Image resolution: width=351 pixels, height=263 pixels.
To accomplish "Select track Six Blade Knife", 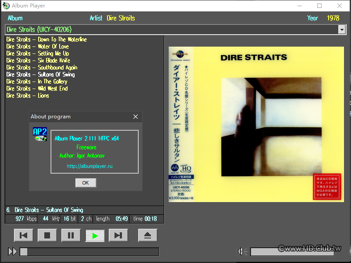I will coord(38,60).
